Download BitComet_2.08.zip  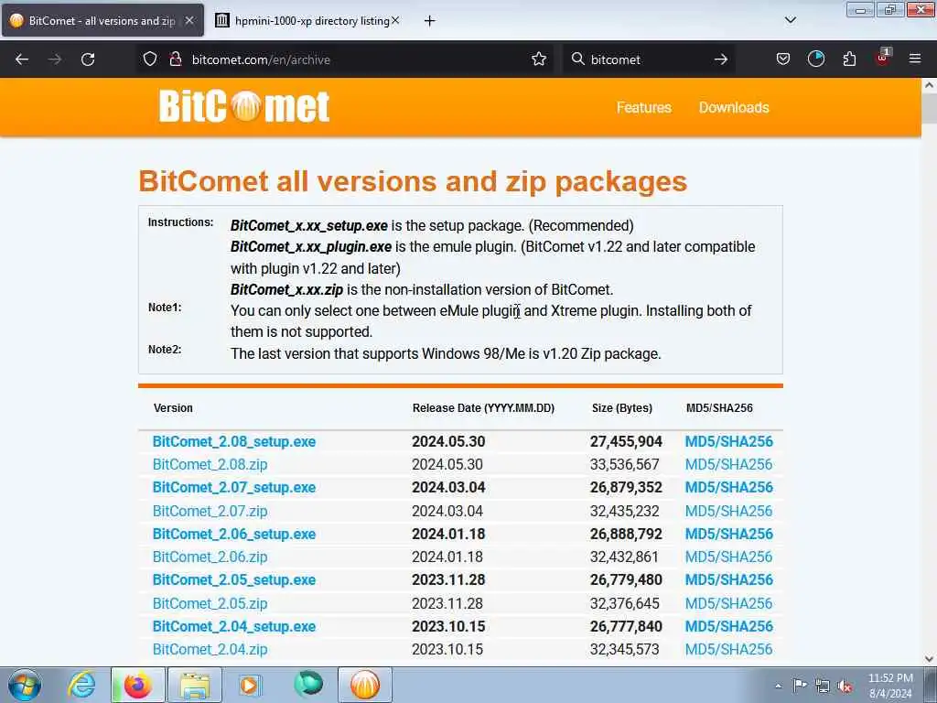point(210,464)
